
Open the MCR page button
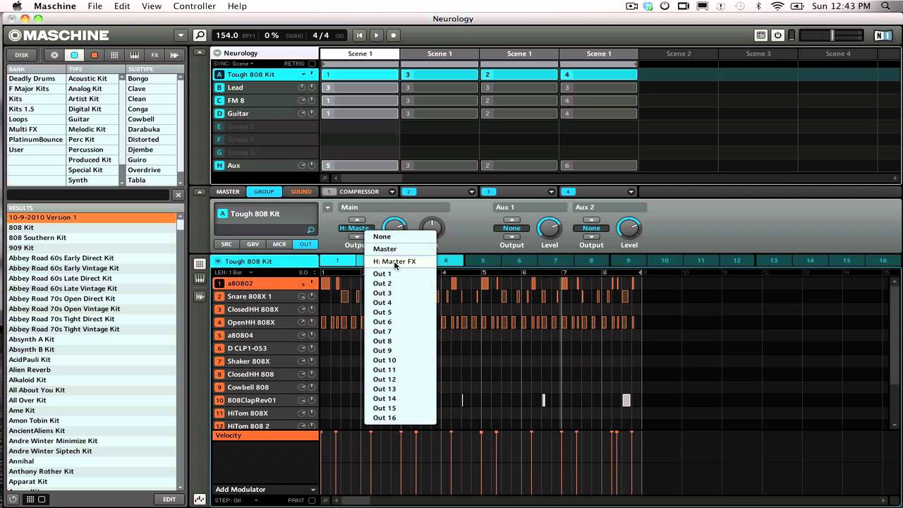click(x=279, y=244)
